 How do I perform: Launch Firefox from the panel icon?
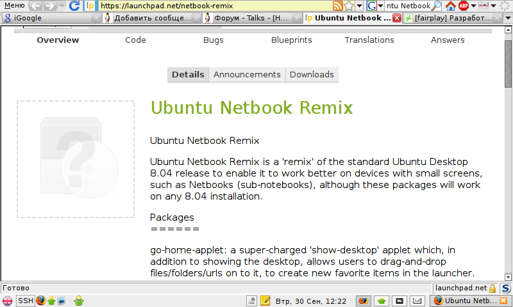[x=41, y=301]
